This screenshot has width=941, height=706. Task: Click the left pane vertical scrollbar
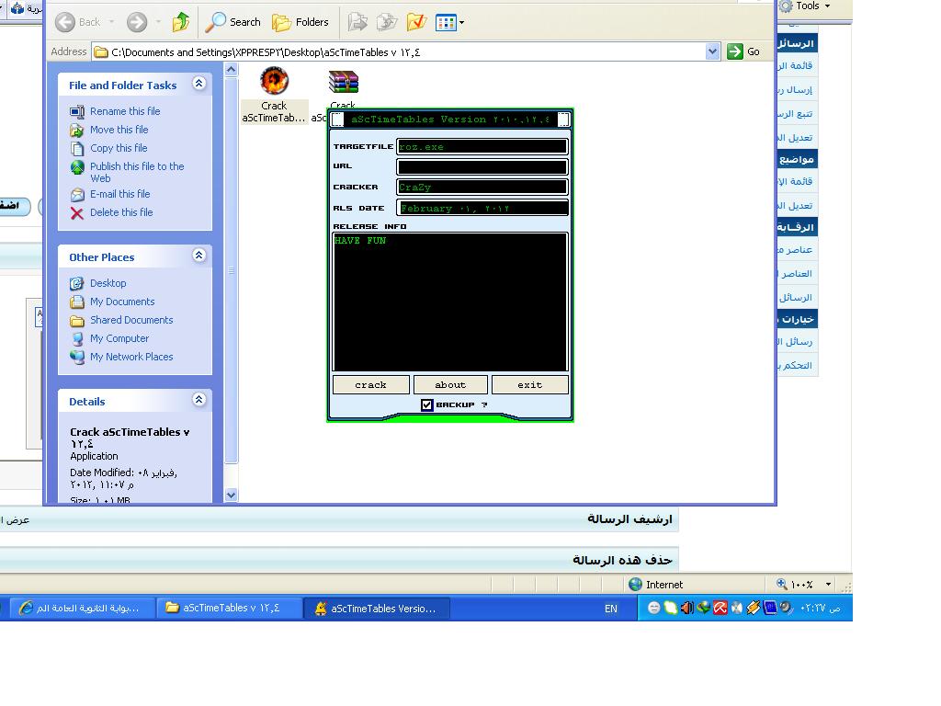pyautogui.click(x=231, y=276)
